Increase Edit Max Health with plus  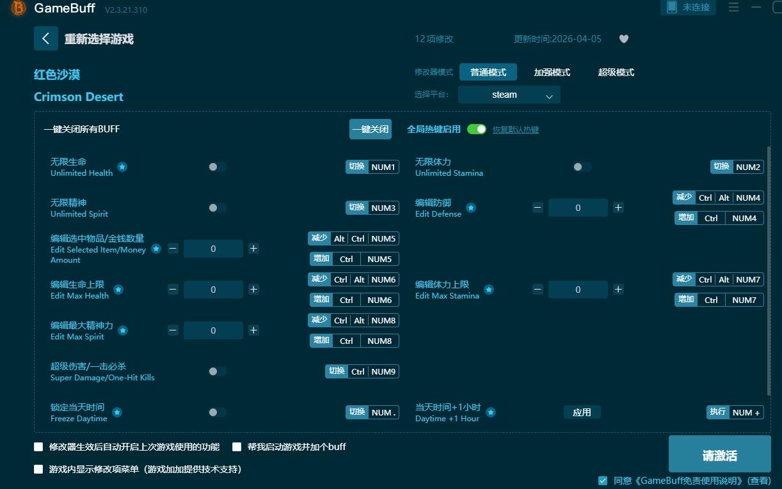click(x=253, y=290)
